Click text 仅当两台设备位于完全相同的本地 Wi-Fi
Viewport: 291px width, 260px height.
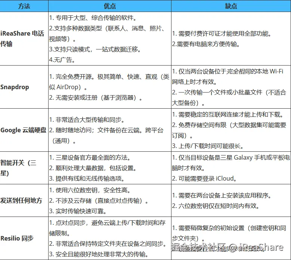click(231, 71)
